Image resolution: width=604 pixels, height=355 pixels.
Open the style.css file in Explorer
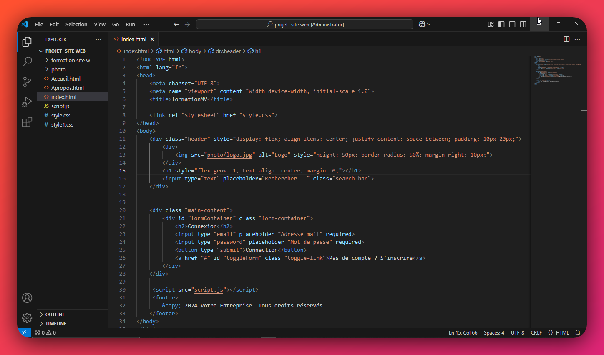coord(61,116)
